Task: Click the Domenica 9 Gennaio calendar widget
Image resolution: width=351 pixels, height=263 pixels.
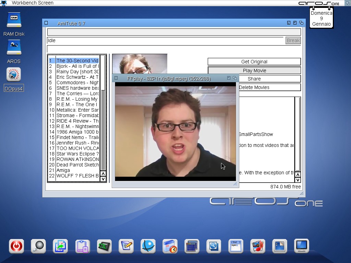Action: pos(321,18)
